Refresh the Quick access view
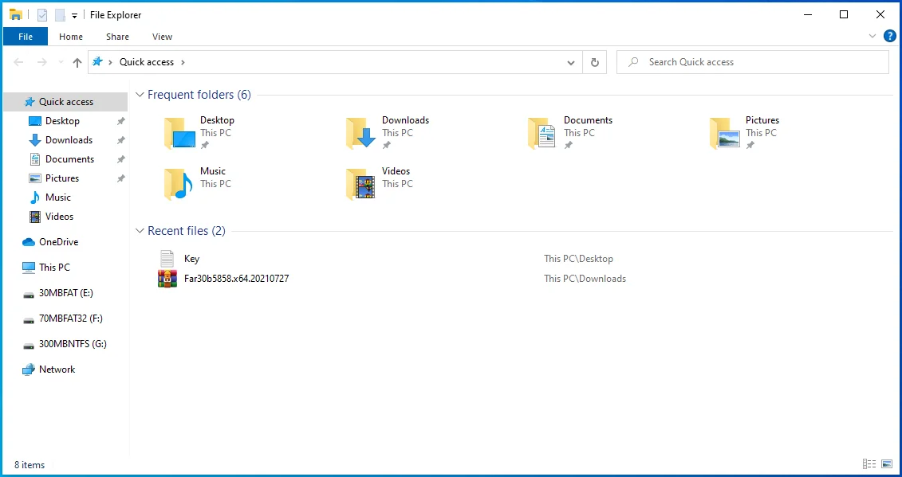The image size is (902, 477). coord(595,62)
